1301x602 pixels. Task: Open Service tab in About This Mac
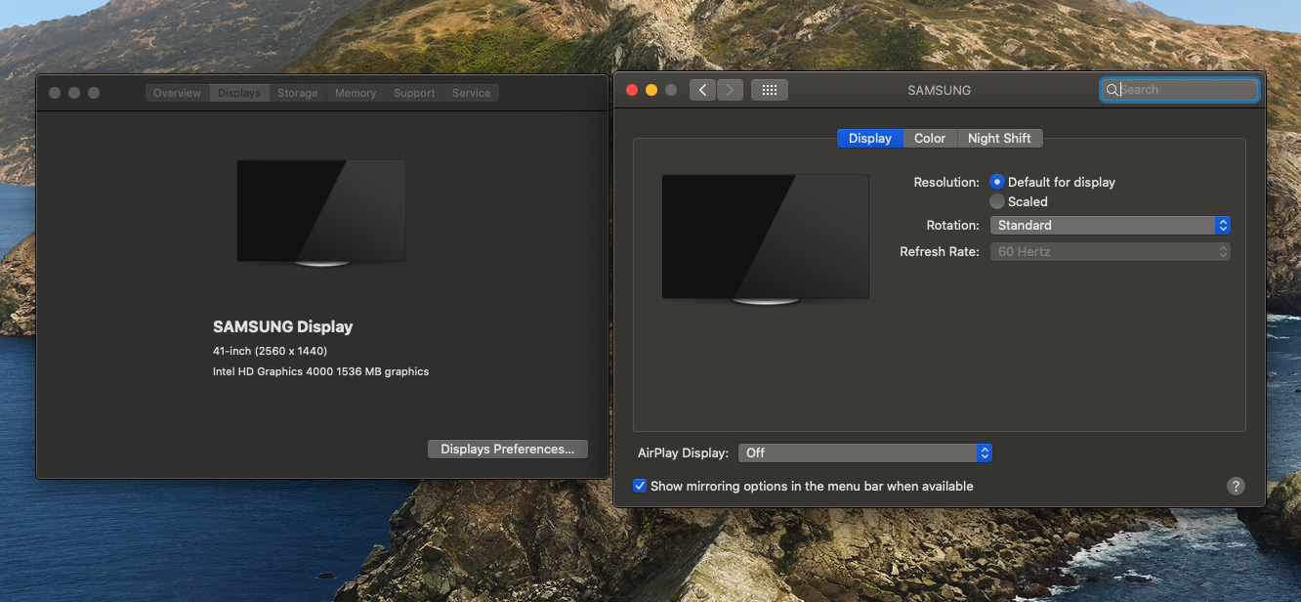[472, 93]
